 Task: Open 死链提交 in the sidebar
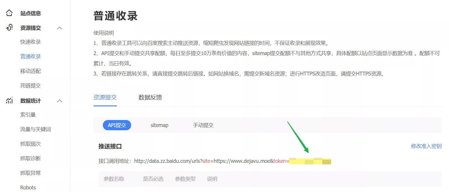click(x=30, y=86)
